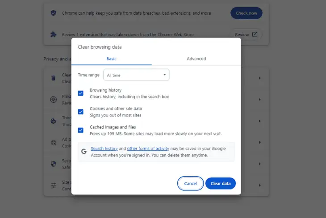Click the Chrome safety check message text
326x218 pixels.
[136, 13]
